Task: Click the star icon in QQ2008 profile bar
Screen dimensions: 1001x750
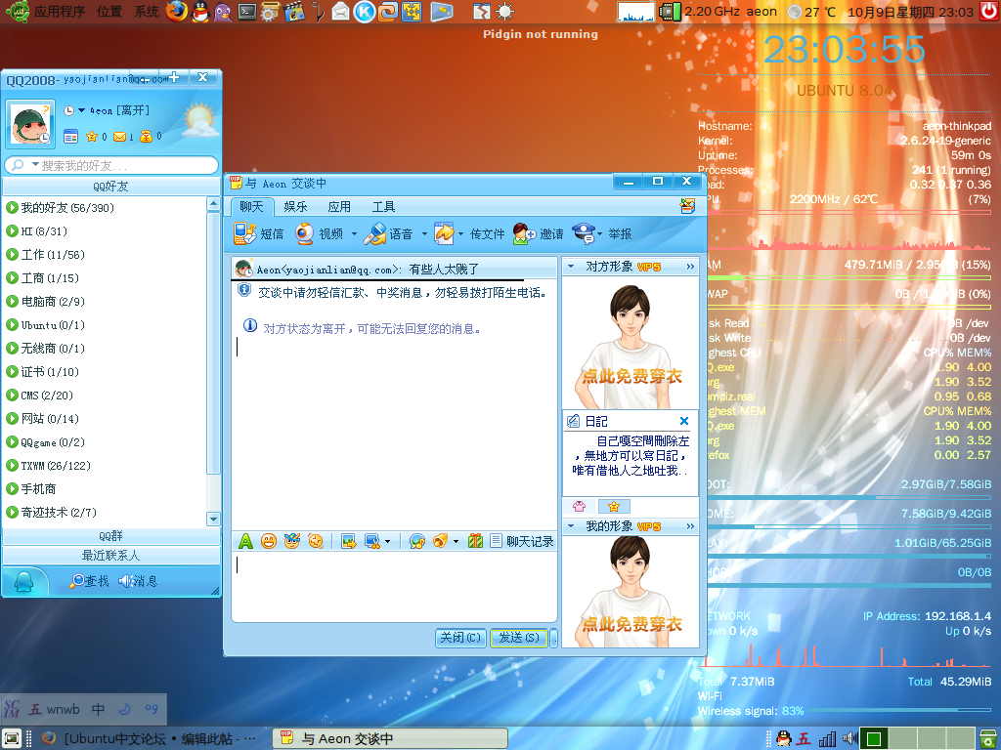Action: [x=92, y=137]
